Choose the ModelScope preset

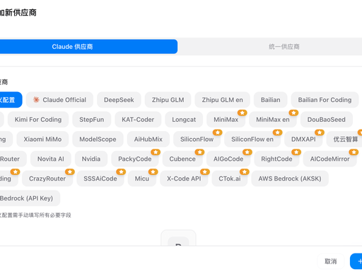(98, 139)
